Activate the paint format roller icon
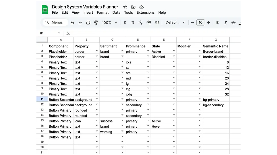 (x=96, y=23)
